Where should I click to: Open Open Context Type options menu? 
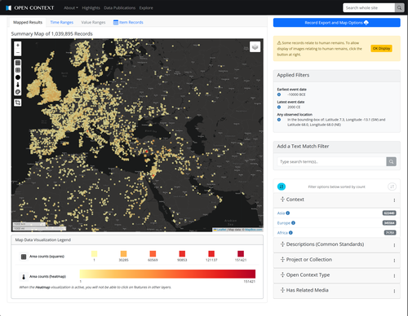[394, 275]
